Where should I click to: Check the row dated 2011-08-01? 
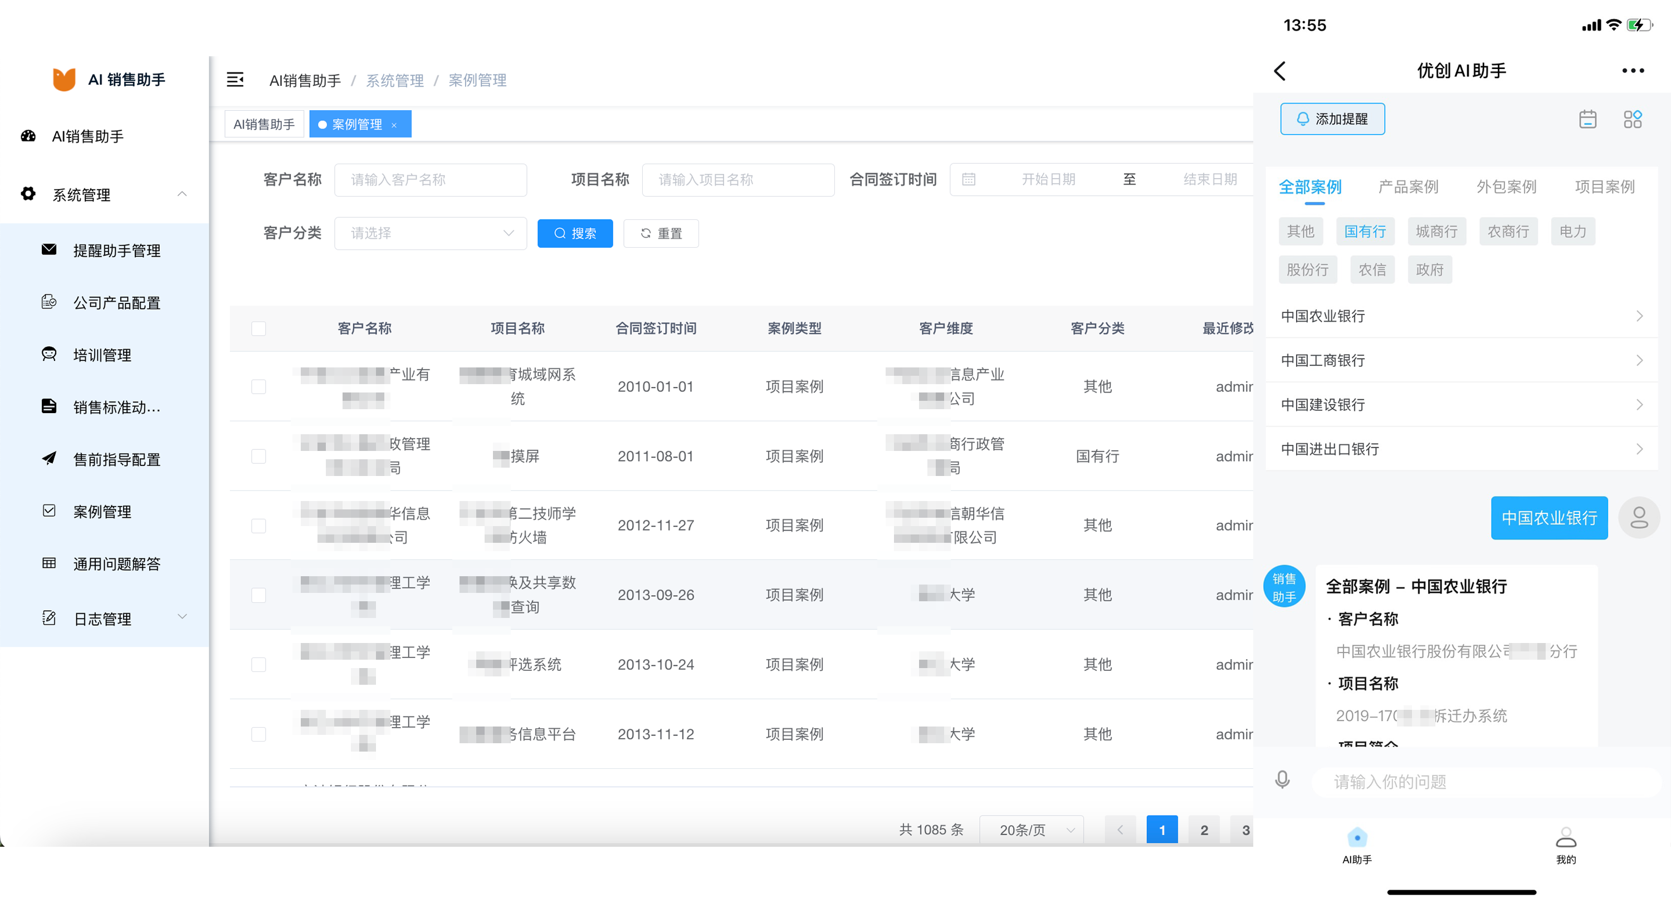point(259,457)
